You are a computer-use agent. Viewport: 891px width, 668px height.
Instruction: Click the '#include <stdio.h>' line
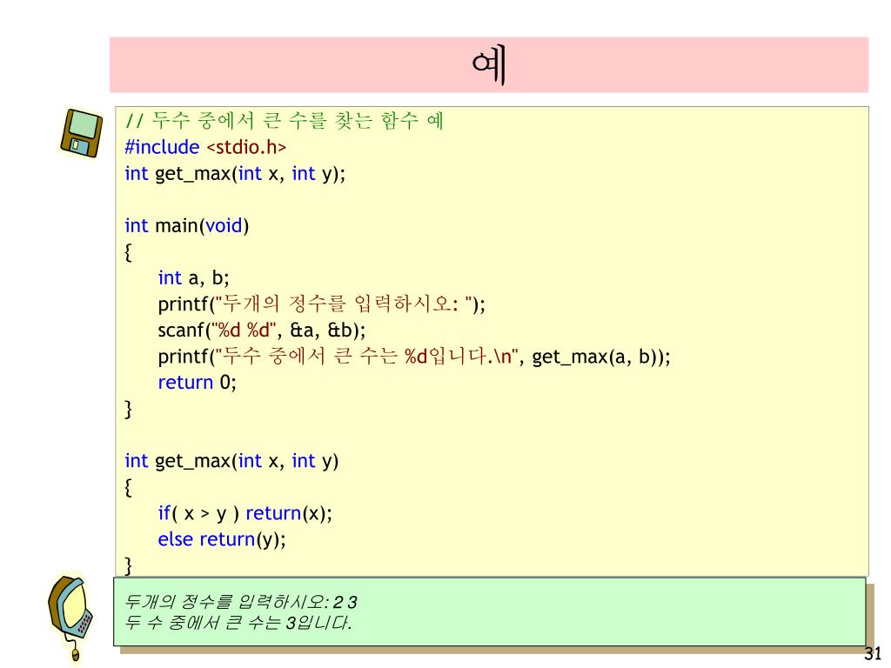(x=205, y=147)
